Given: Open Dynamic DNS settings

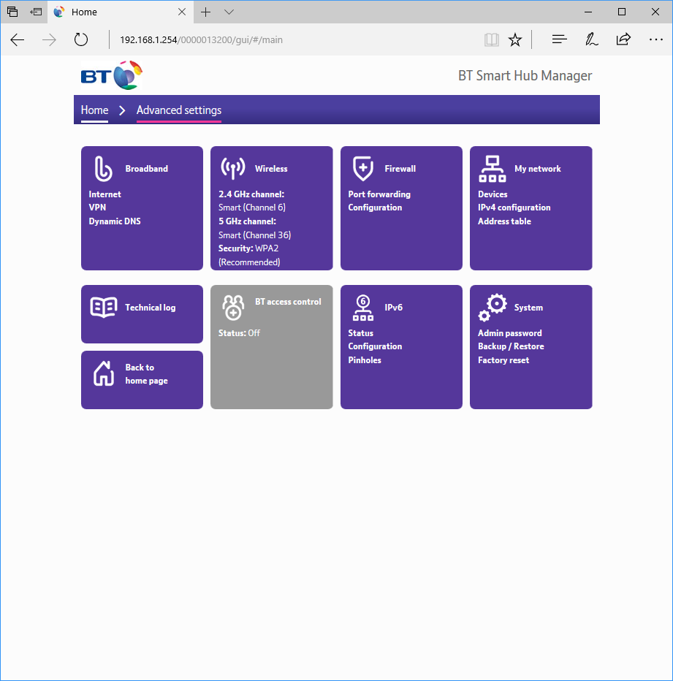Looking at the screenshot, I should (115, 221).
